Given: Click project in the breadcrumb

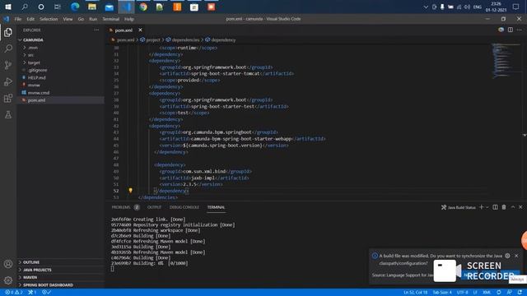Looking at the screenshot, I should tap(153, 40).
